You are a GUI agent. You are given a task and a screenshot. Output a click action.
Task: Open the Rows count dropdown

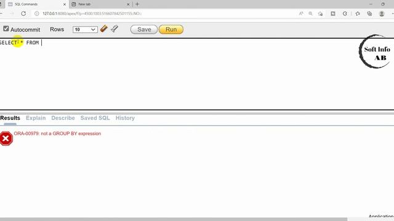tap(85, 29)
